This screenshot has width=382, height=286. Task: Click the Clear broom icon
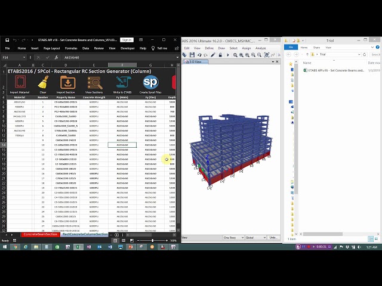click(43, 82)
